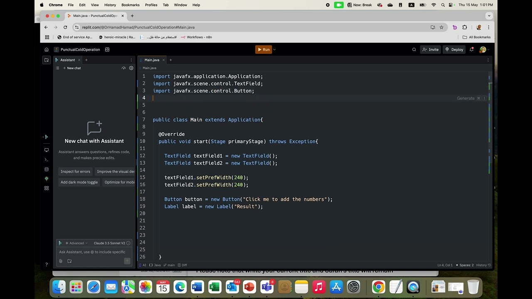Viewport: 532px width, 299px height.
Task: Open the main branch selector
Action: coord(169,265)
